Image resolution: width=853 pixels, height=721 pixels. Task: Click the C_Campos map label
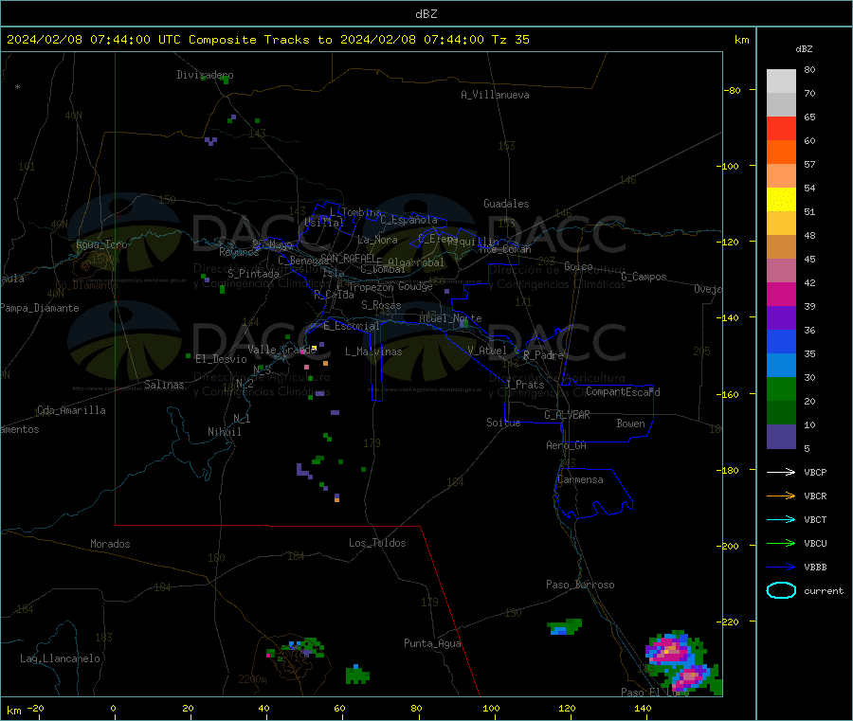click(x=644, y=277)
